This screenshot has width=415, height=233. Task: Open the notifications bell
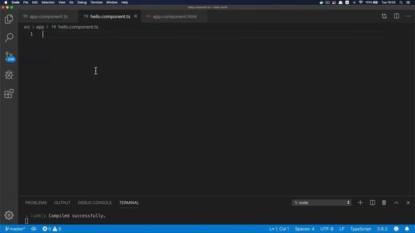[x=407, y=228]
